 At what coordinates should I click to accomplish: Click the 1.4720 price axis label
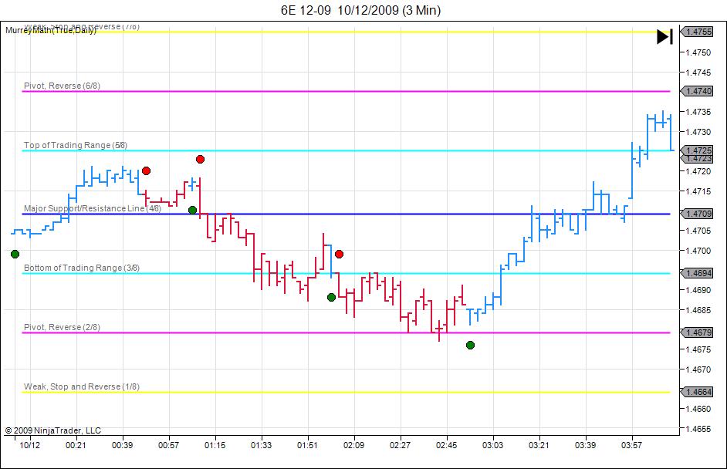click(698, 171)
